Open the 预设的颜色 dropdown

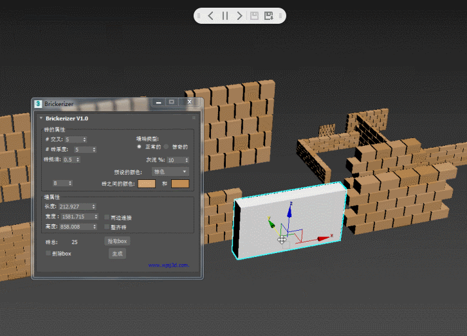tap(170, 172)
